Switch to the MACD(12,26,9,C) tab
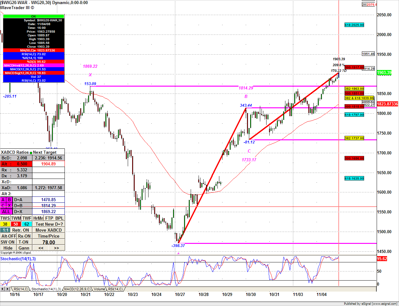Image resolution: width=399 pixels, height=306 pixels. 77,289
